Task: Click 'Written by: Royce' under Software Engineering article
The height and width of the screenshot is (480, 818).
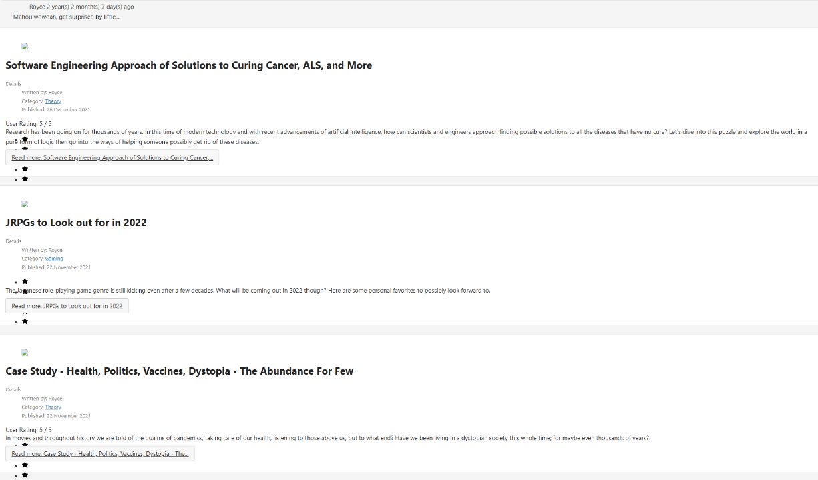Action: pyautogui.click(x=42, y=93)
